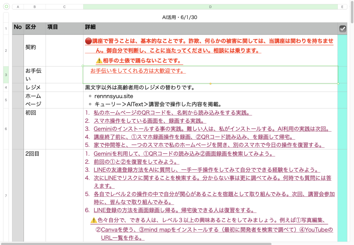Select column D header

[x=210, y=7]
